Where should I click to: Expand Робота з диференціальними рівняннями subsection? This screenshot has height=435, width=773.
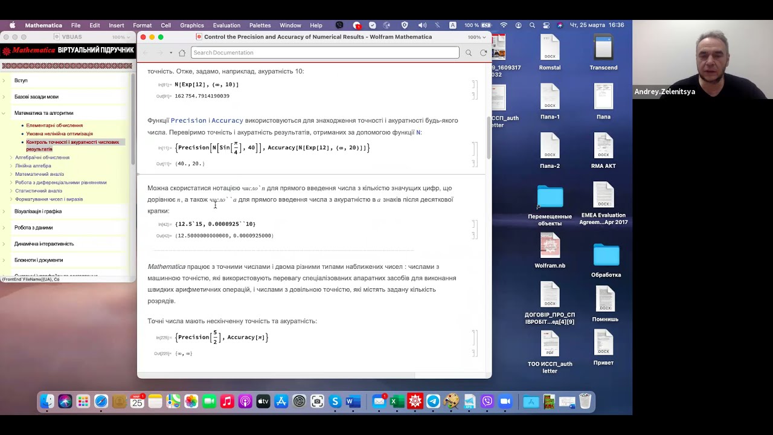(x=11, y=182)
